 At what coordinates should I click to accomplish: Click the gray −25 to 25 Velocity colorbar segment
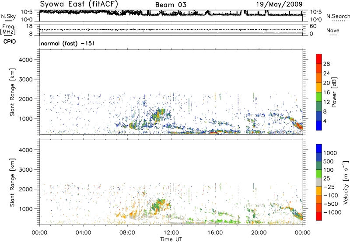319,183
